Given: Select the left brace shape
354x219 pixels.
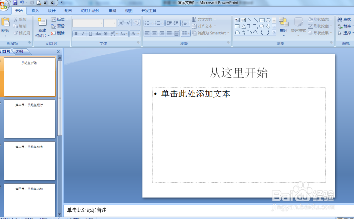Looking at the screenshot, I should [262, 32].
